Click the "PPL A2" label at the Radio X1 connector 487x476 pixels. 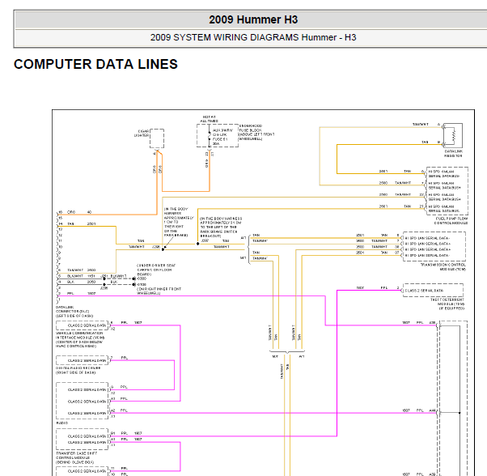[x=119, y=410]
